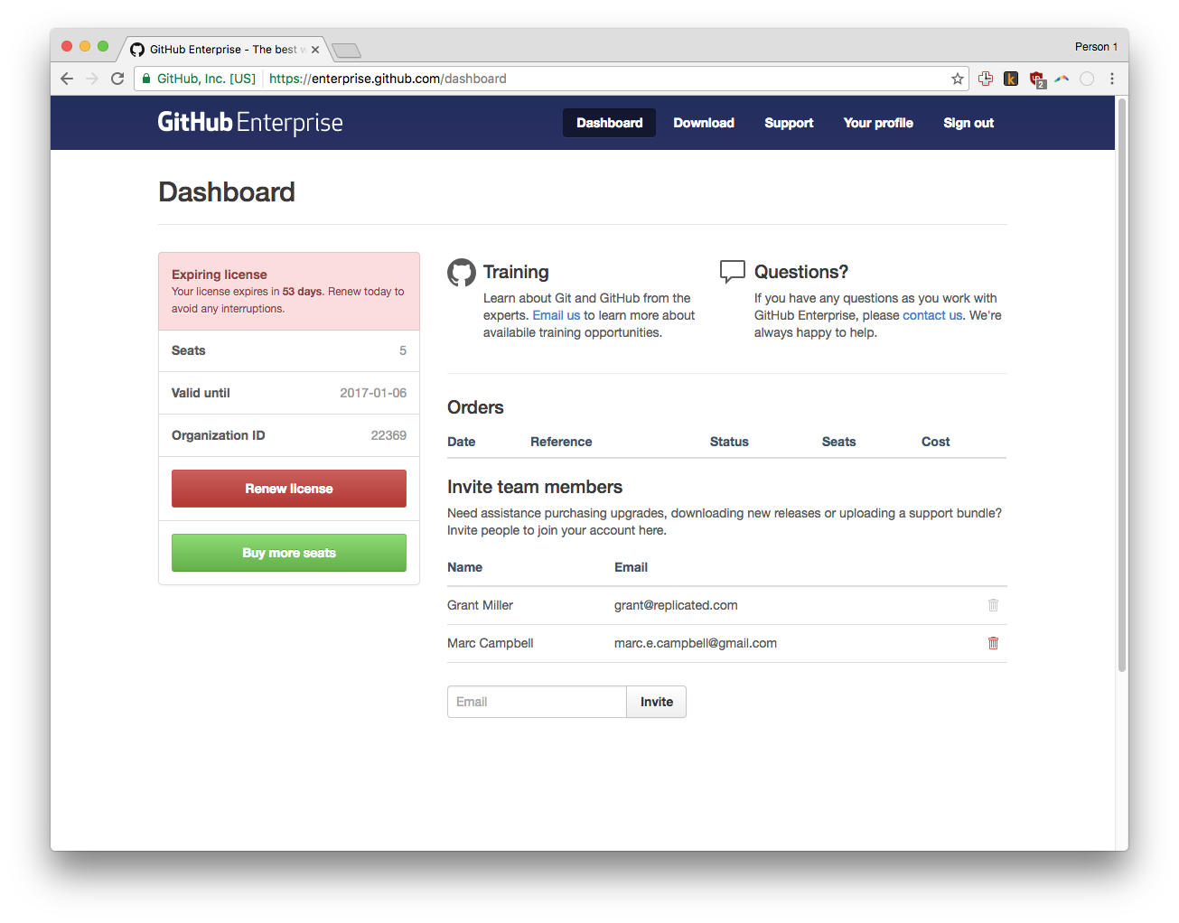Image resolution: width=1179 pixels, height=923 pixels.
Task: Reload the page with refresh icon
Action: (x=117, y=79)
